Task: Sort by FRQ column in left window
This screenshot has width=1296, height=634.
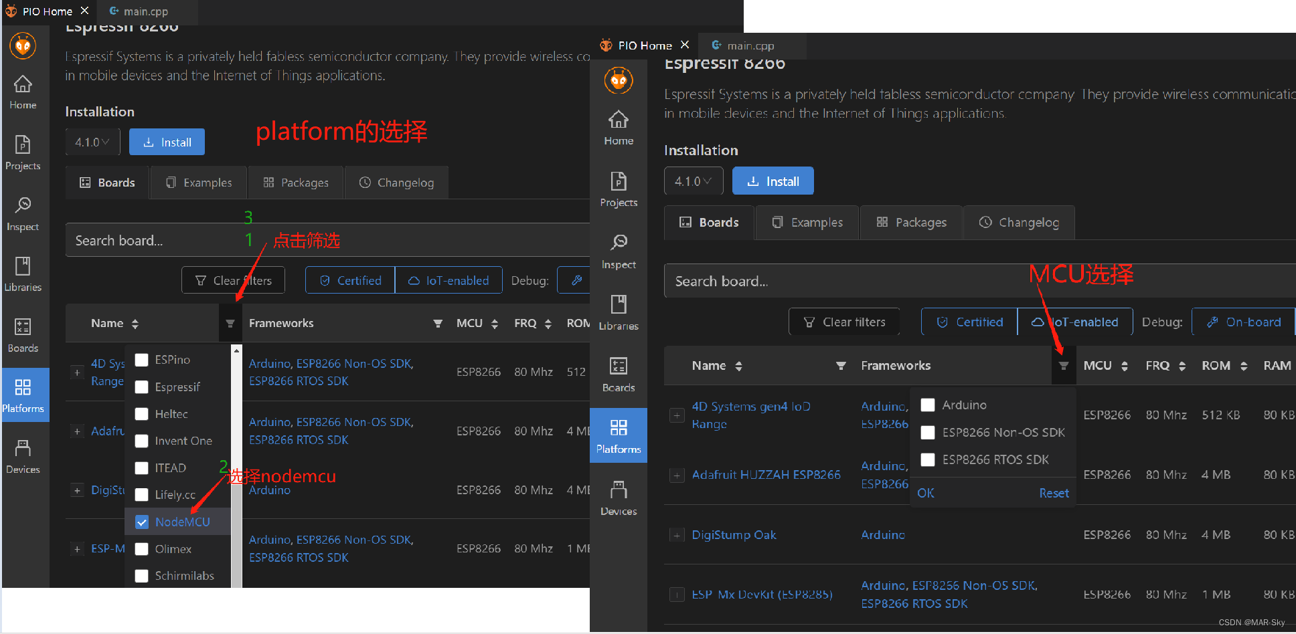Action: (548, 324)
